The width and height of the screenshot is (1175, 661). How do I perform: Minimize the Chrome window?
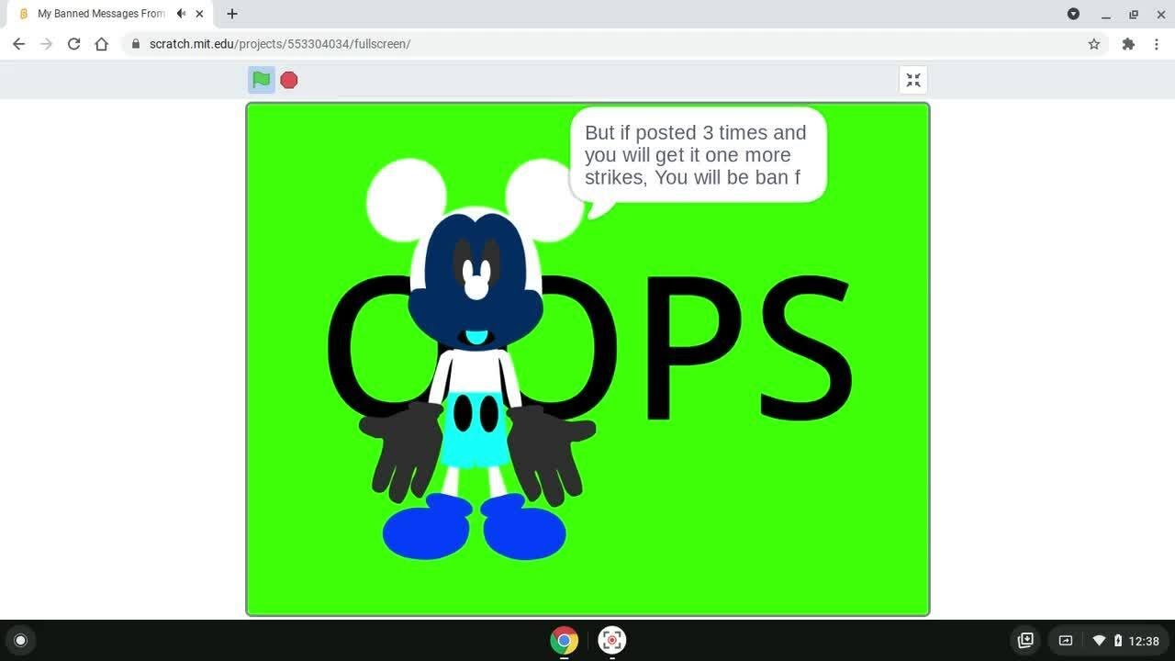coord(1106,14)
